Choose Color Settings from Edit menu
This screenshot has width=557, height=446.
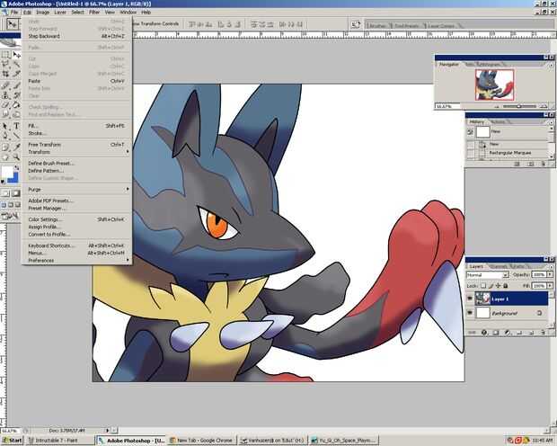[76, 219]
